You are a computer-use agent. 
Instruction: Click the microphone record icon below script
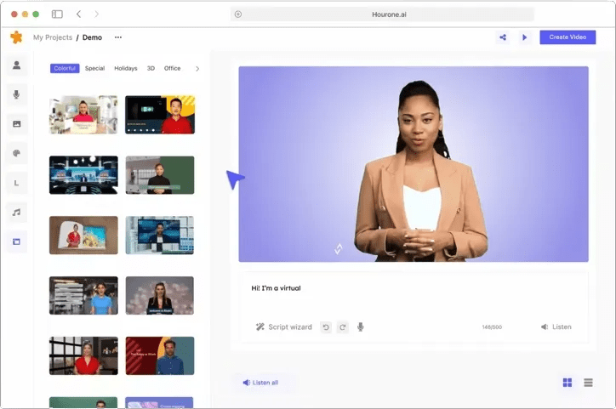click(x=360, y=327)
